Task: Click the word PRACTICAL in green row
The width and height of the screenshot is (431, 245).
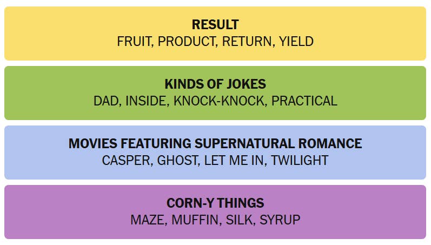Action: pyautogui.click(x=304, y=101)
